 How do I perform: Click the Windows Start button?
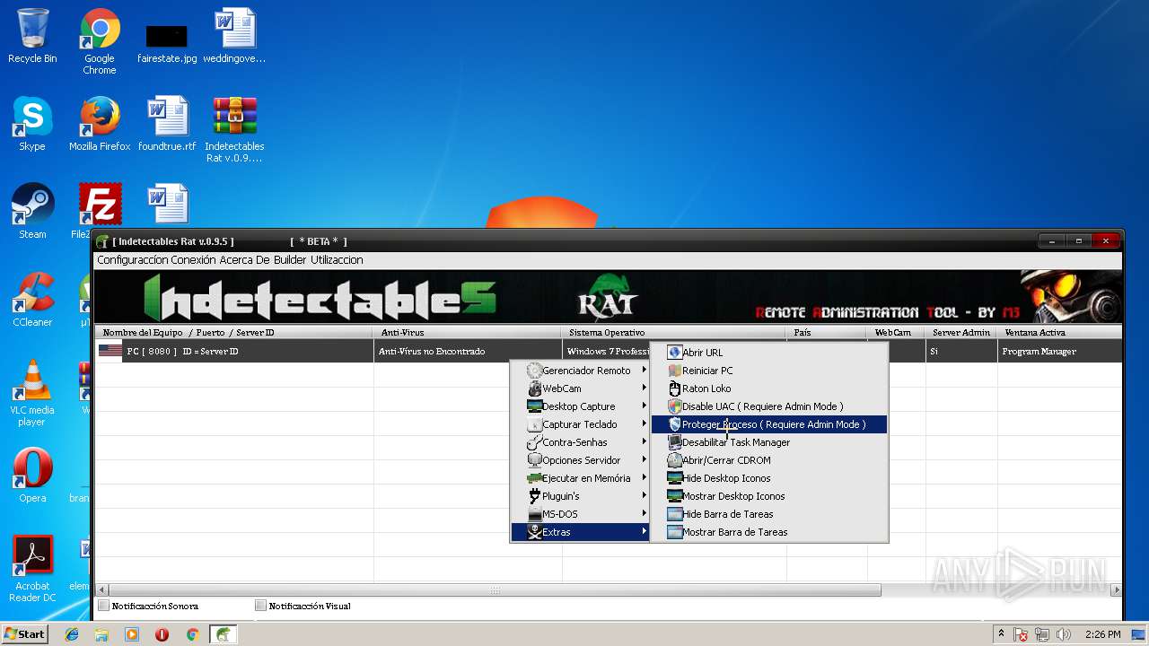[25, 633]
